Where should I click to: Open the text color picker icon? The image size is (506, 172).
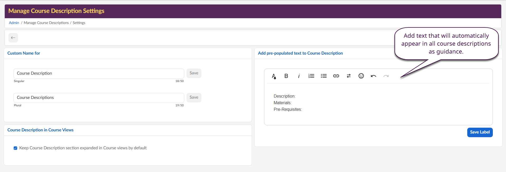point(274,76)
